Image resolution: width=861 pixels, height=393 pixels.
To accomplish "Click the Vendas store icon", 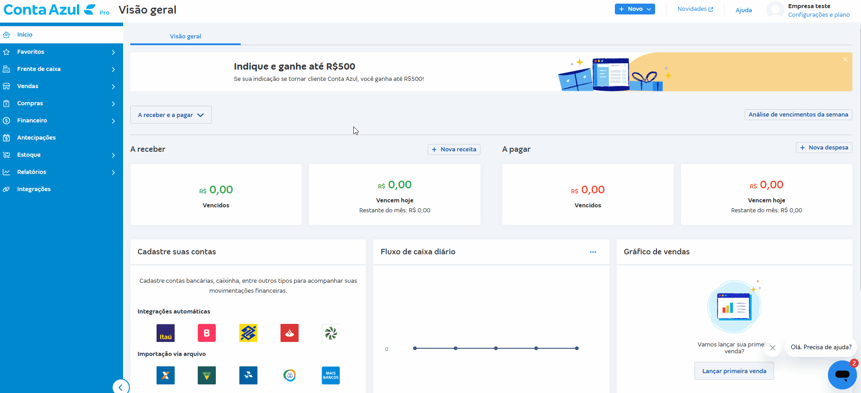I will click(x=6, y=86).
